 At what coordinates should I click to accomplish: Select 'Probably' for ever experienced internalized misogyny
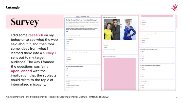point(68,71)
